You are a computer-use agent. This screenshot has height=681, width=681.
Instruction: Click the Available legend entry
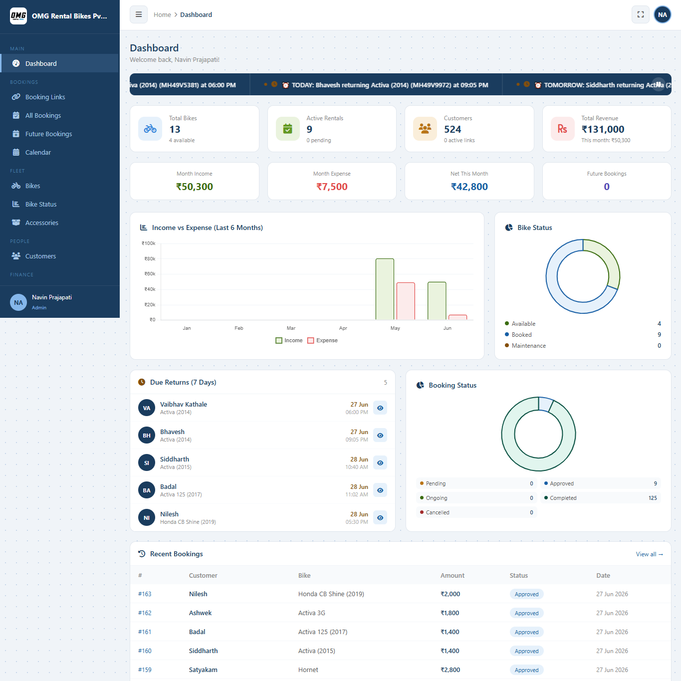583,324
